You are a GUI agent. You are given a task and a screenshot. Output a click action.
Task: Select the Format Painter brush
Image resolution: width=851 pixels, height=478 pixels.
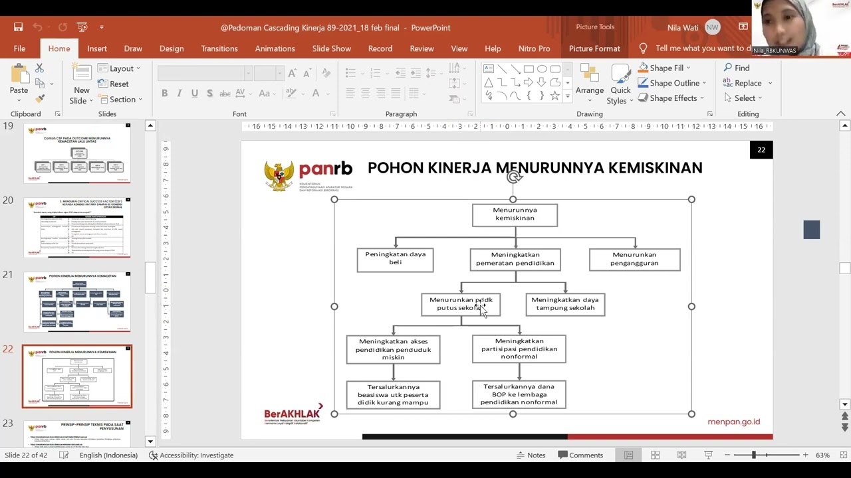click(x=40, y=98)
